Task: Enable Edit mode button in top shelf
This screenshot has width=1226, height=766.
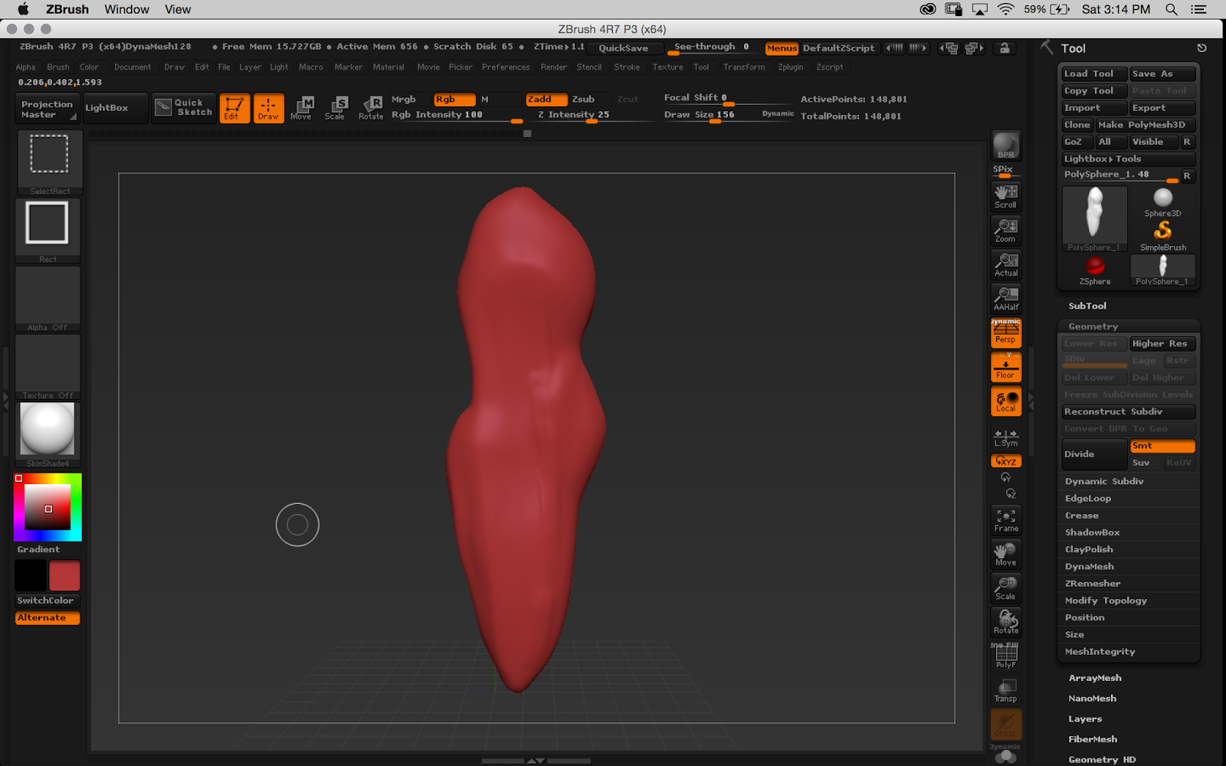Action: tap(234, 108)
